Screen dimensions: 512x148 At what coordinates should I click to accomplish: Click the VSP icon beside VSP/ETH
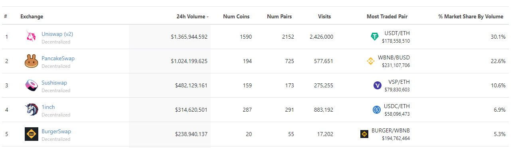[x=378, y=85]
